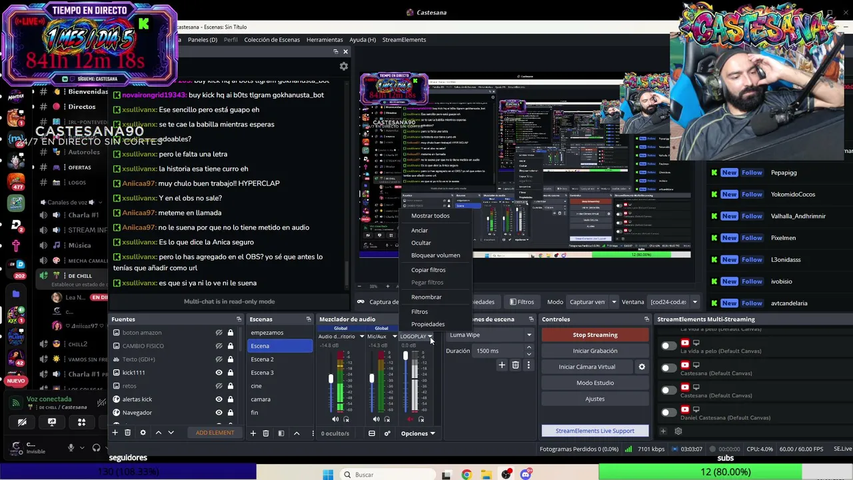Add a scene transition with plus icon

502,365
